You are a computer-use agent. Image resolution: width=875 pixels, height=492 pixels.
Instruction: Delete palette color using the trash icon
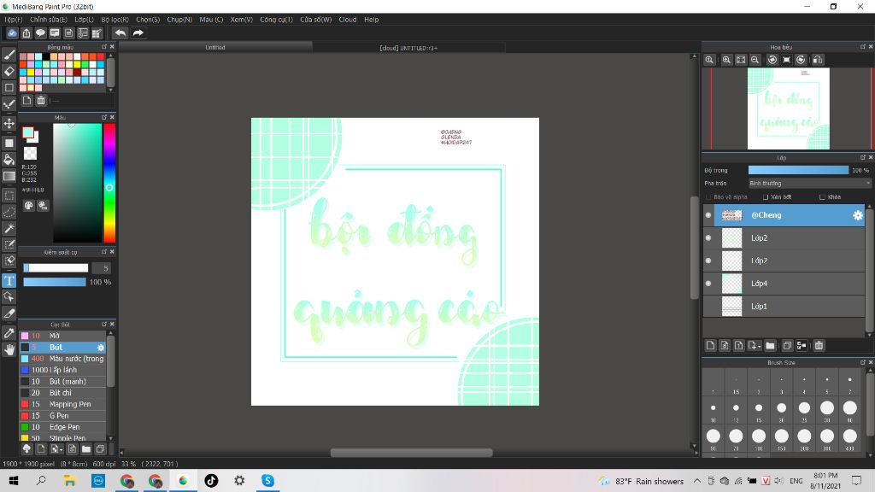pyautogui.click(x=41, y=101)
